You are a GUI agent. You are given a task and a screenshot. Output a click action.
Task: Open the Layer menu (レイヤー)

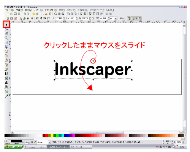38,10
